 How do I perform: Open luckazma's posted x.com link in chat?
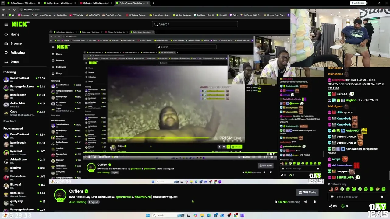coord(356,86)
